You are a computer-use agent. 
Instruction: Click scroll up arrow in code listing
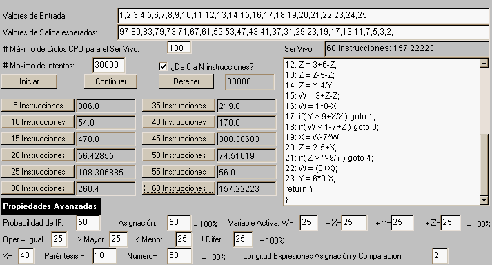(484, 63)
